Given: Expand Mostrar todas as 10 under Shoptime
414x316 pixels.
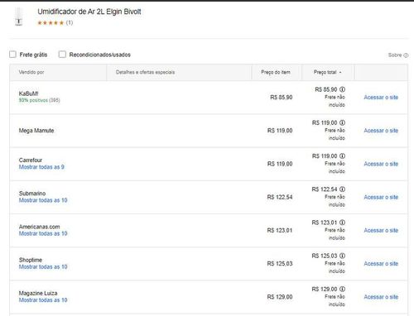Looking at the screenshot, I should pyautogui.click(x=43, y=267).
